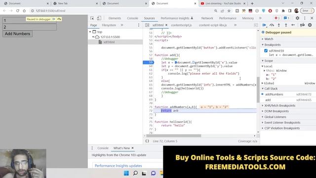Close the What's New drawer tab
The width and height of the screenshot is (316, 178).
coord(133,148)
